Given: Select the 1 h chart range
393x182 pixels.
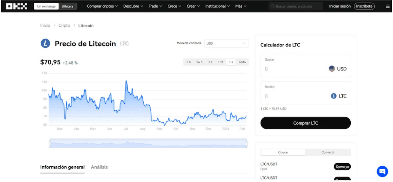Looking at the screenshot, I should point(188,62).
